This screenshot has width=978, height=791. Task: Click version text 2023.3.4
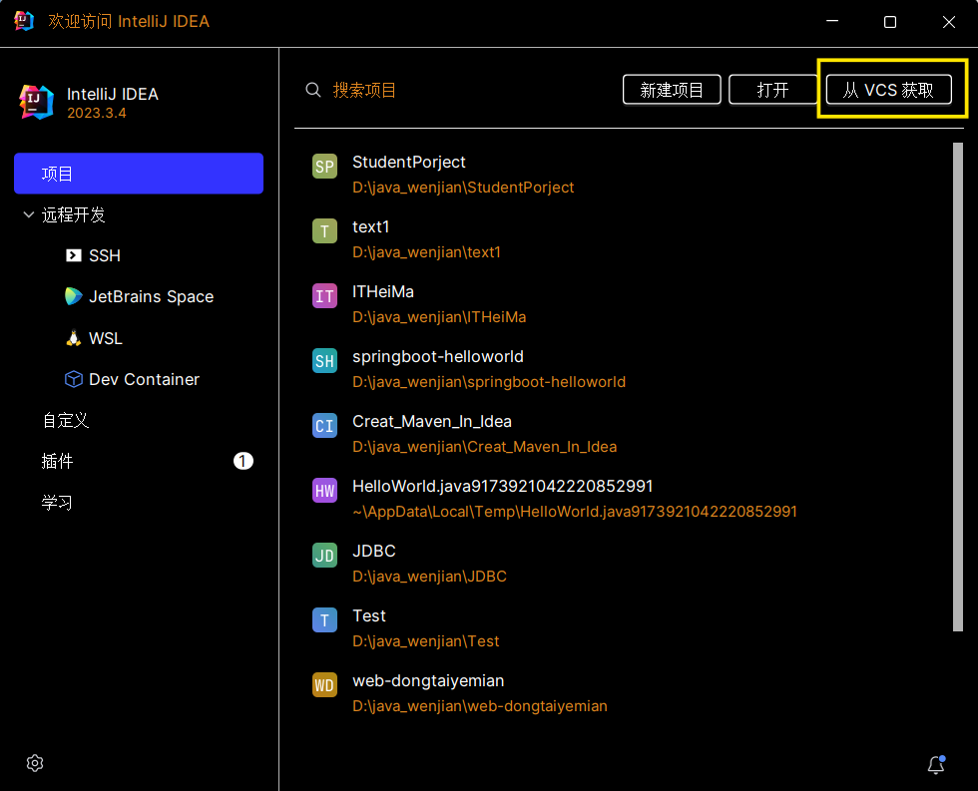pos(96,113)
